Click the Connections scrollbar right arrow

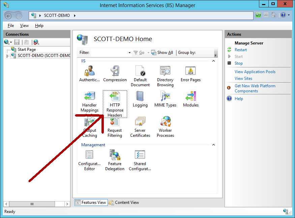67,204
